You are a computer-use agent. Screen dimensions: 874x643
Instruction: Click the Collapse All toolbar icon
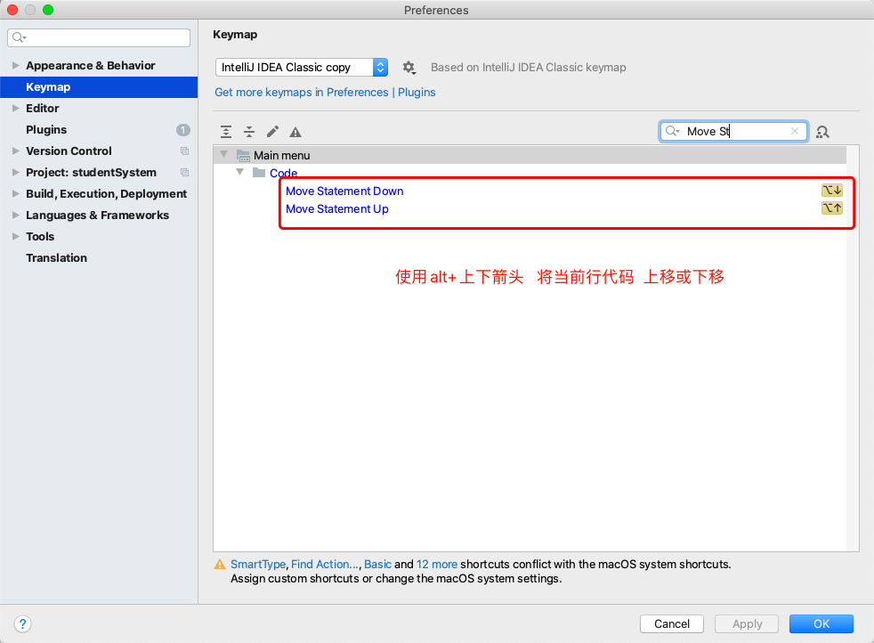point(249,132)
